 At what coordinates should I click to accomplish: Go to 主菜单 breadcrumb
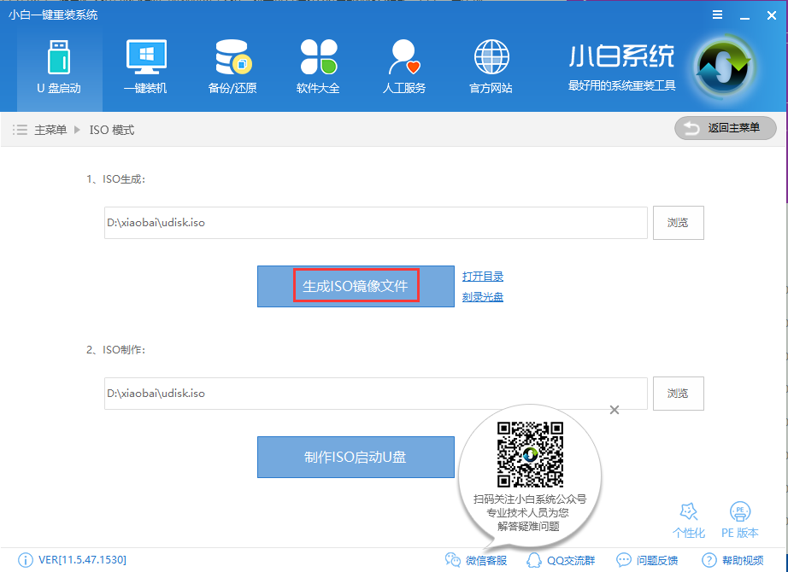pyautogui.click(x=50, y=130)
